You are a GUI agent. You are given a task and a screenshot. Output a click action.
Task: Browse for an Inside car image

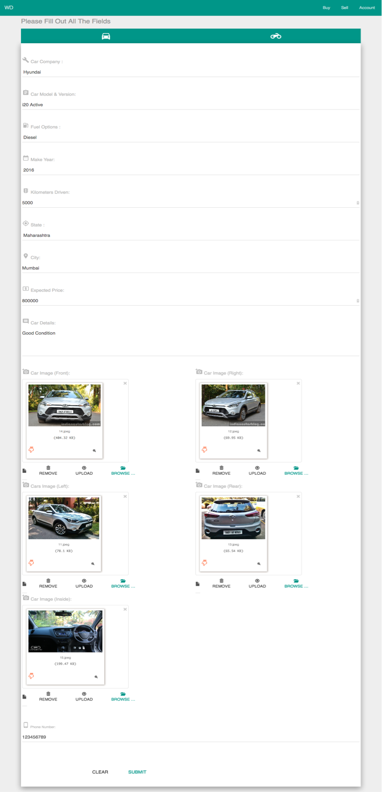(123, 697)
